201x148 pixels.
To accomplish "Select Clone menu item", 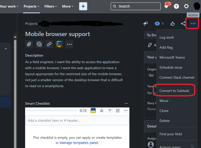I will (x=177, y=111).
